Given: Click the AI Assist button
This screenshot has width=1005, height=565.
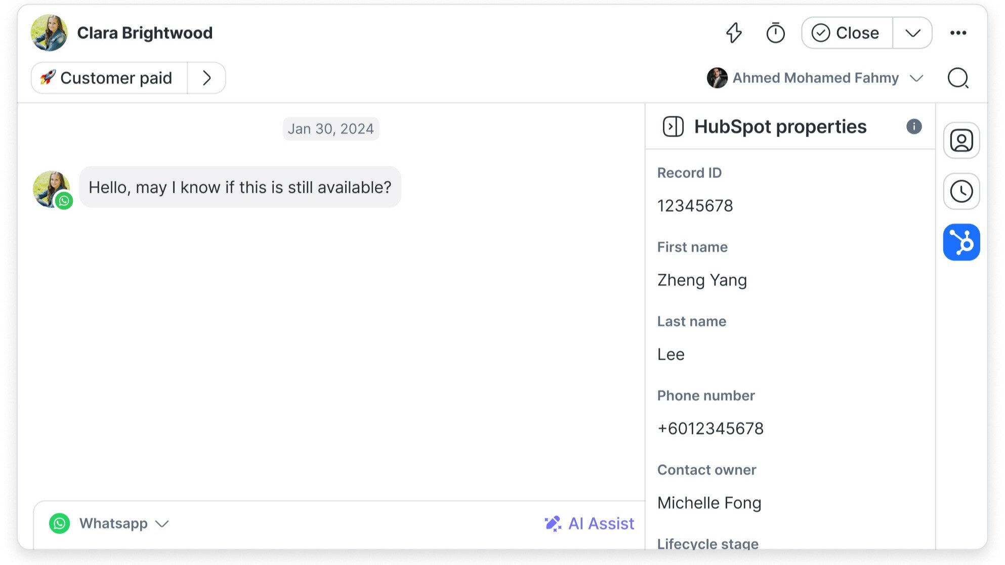Looking at the screenshot, I should tap(590, 524).
